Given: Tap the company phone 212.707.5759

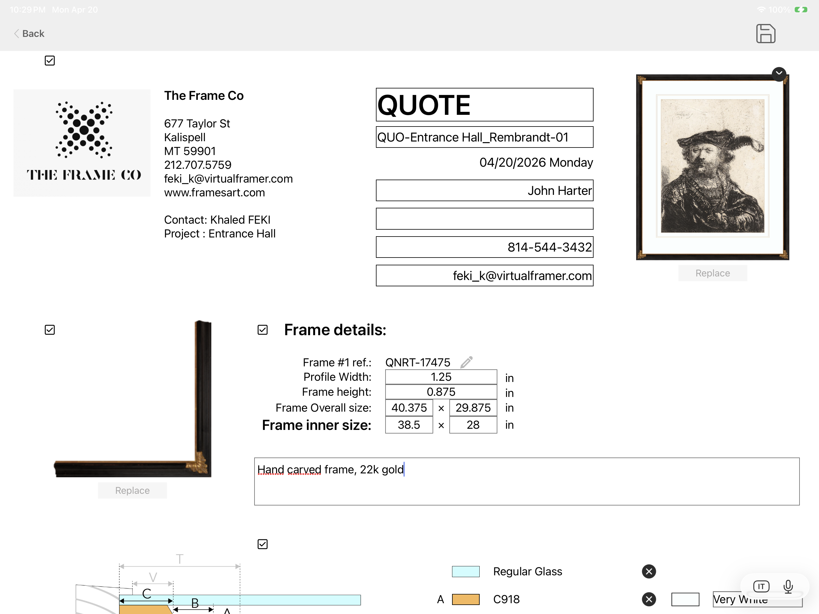Looking at the screenshot, I should point(198,165).
